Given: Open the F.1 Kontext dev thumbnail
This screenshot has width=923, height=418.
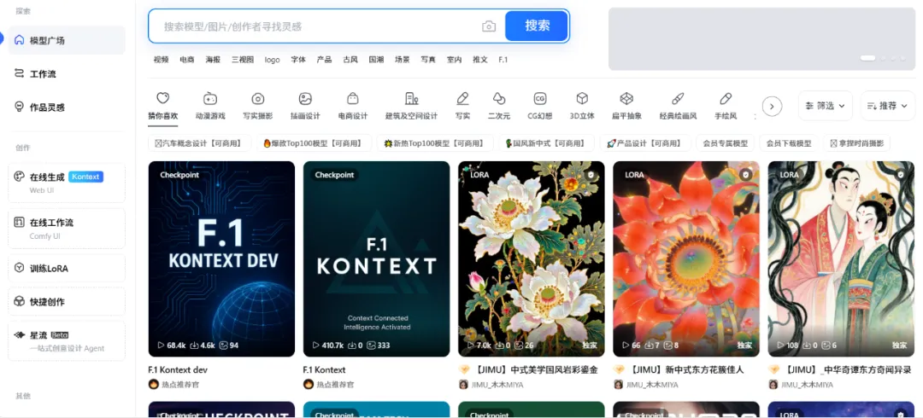Looking at the screenshot, I should (221, 258).
